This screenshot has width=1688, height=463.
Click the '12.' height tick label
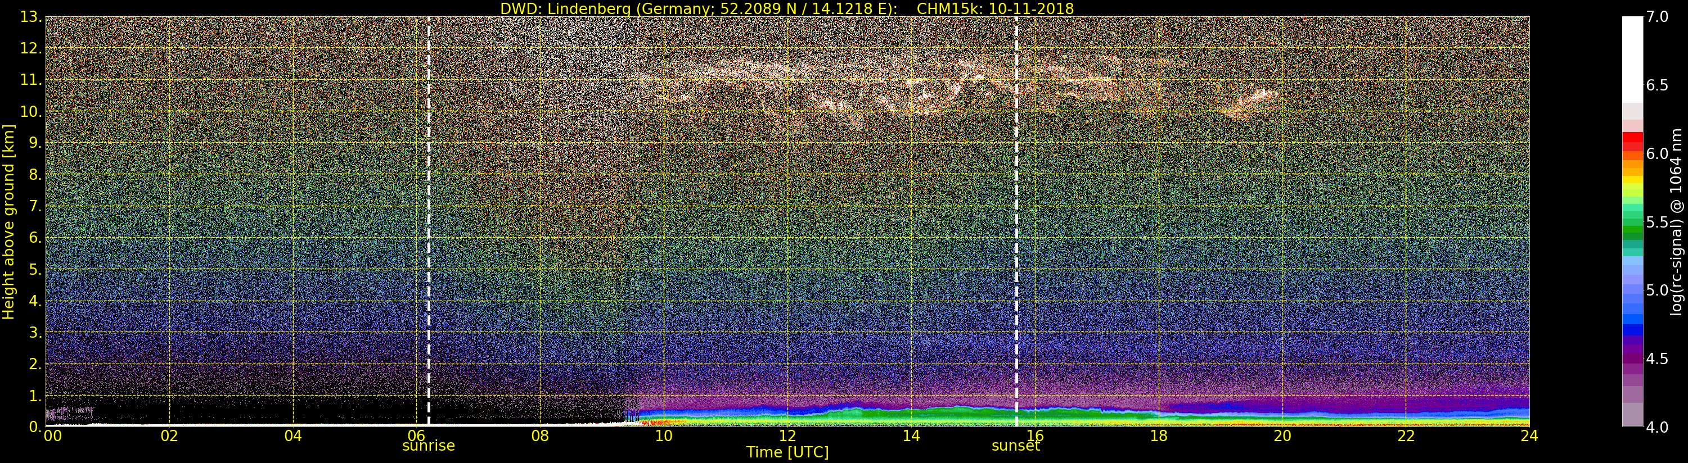[31, 48]
